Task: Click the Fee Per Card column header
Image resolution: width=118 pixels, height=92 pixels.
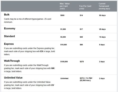Action: (x=85, y=7)
